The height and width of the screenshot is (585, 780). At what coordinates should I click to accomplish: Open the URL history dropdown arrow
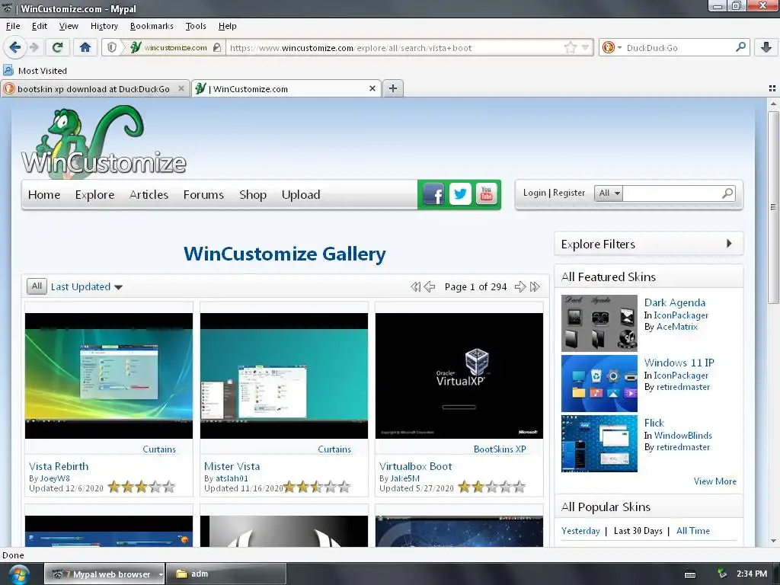pos(586,48)
